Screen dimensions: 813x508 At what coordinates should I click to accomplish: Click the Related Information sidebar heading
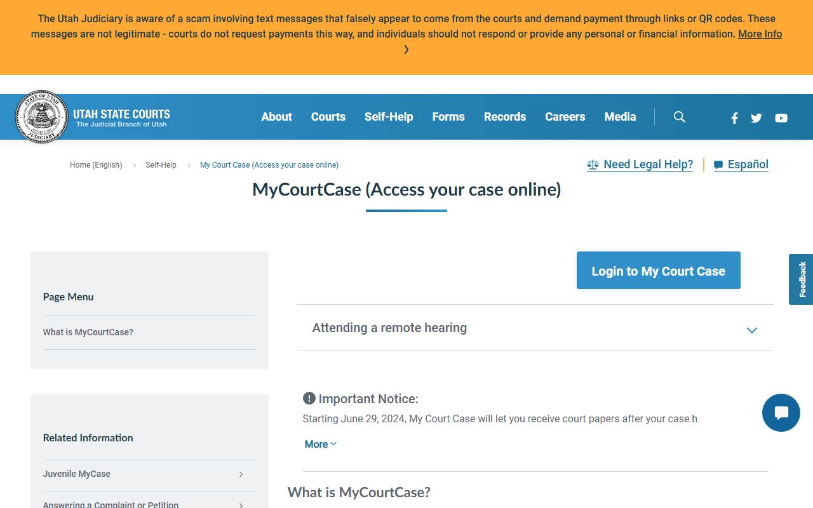tap(88, 438)
